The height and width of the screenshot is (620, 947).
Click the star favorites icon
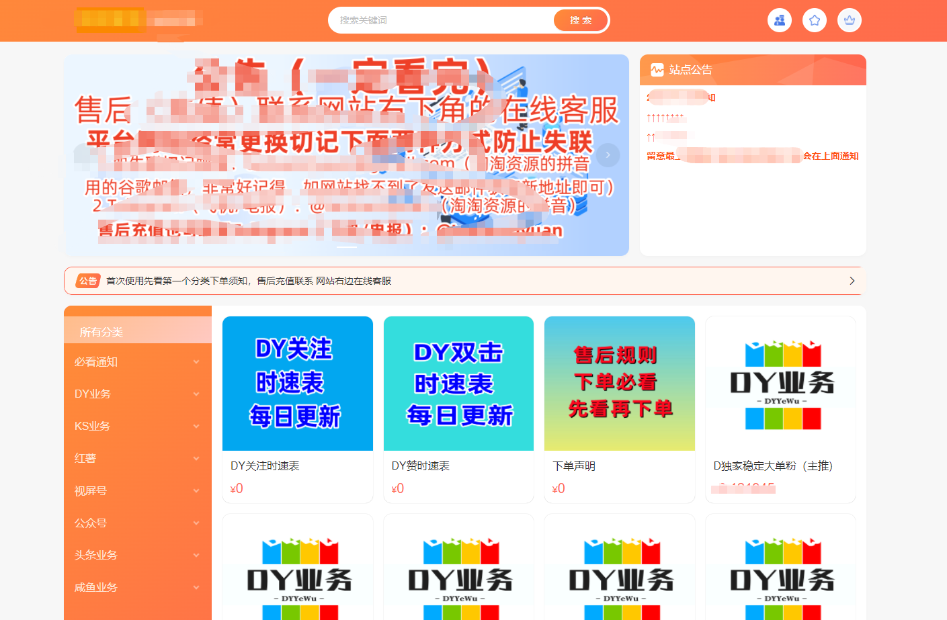click(814, 20)
